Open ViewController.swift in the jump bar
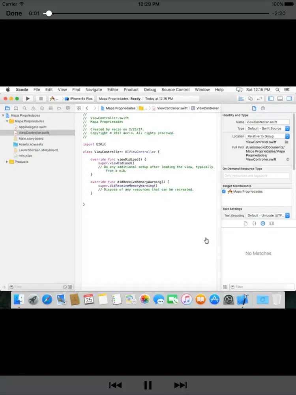The width and height of the screenshot is (296, 395). tap(170, 108)
